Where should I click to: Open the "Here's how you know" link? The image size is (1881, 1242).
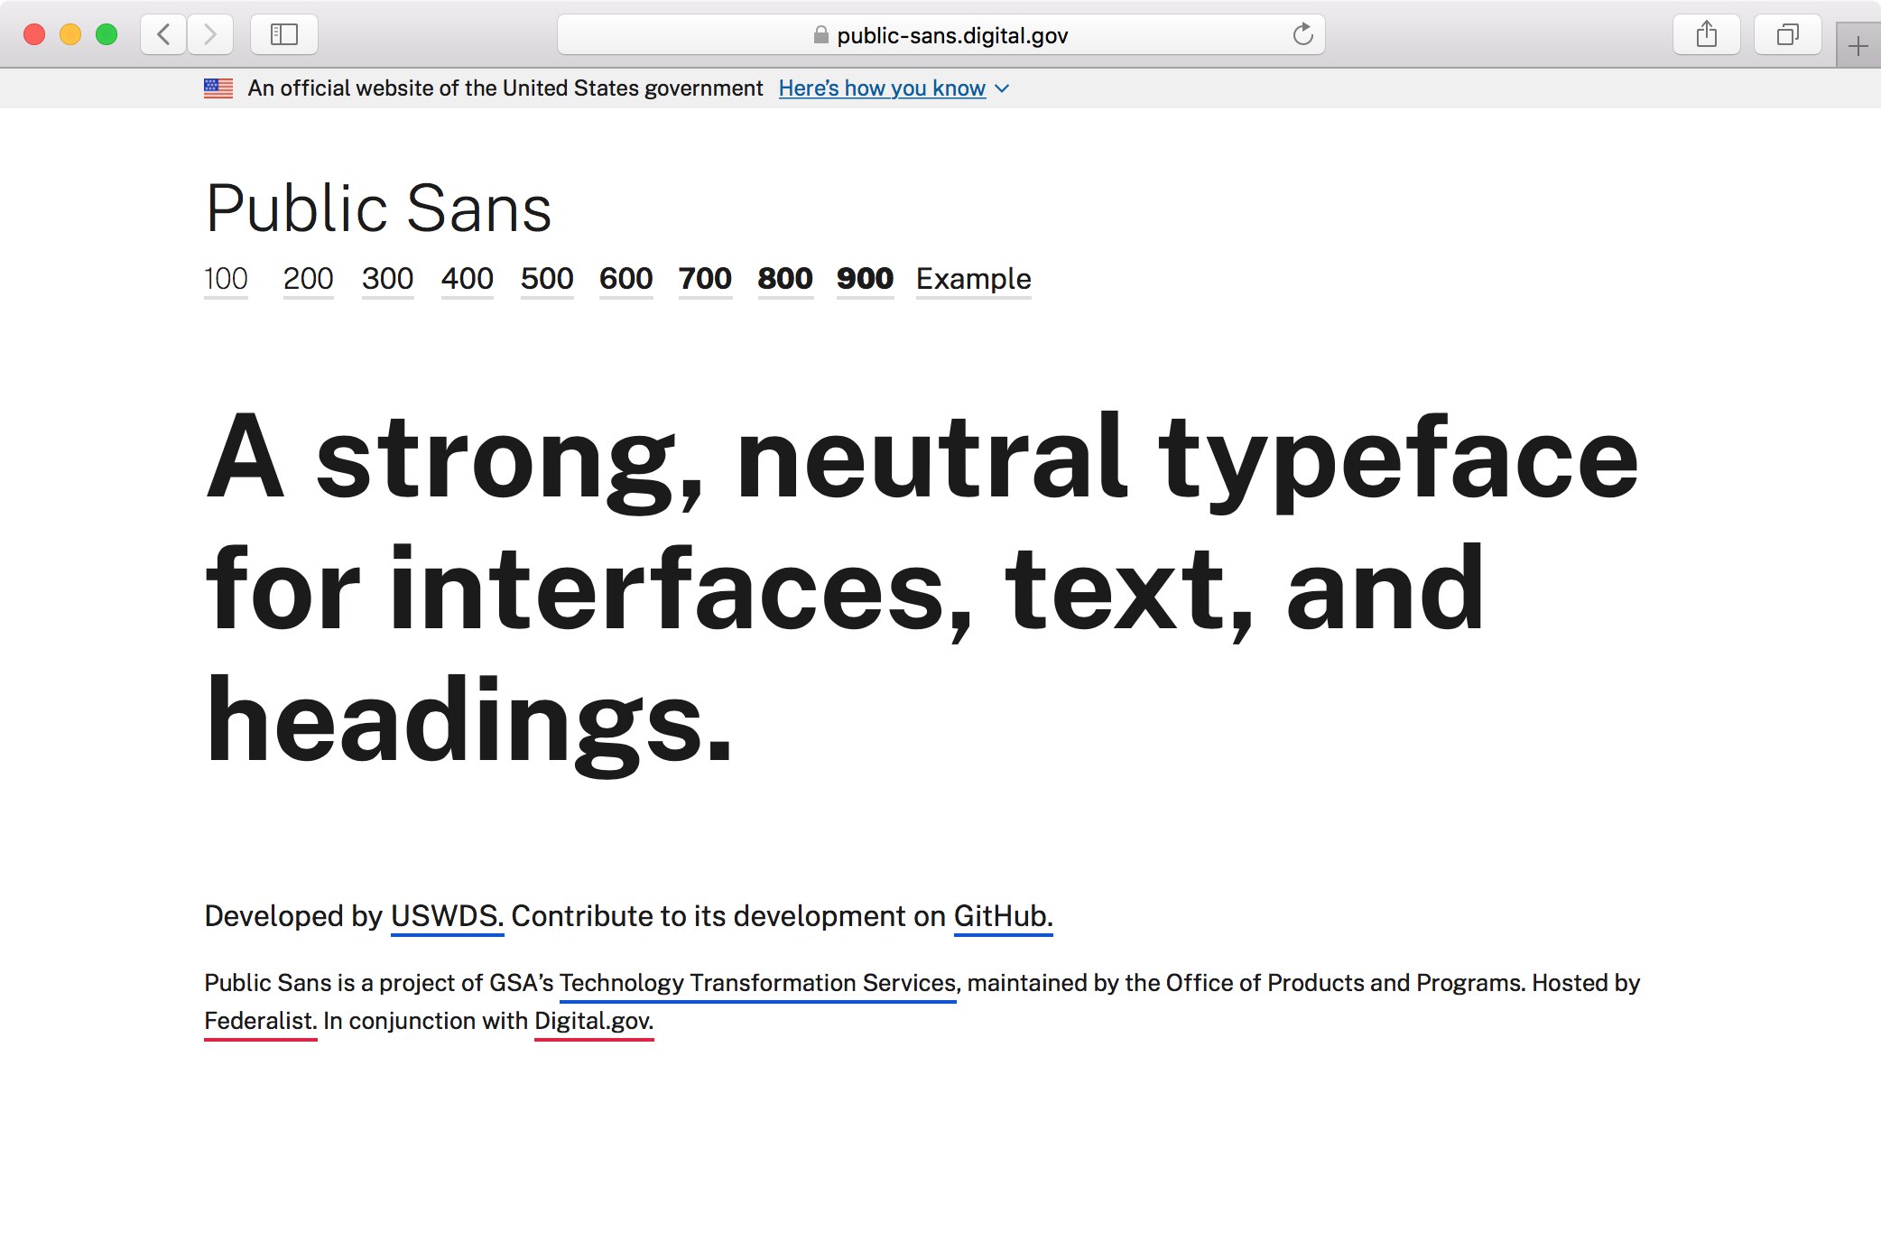pyautogui.click(x=882, y=88)
